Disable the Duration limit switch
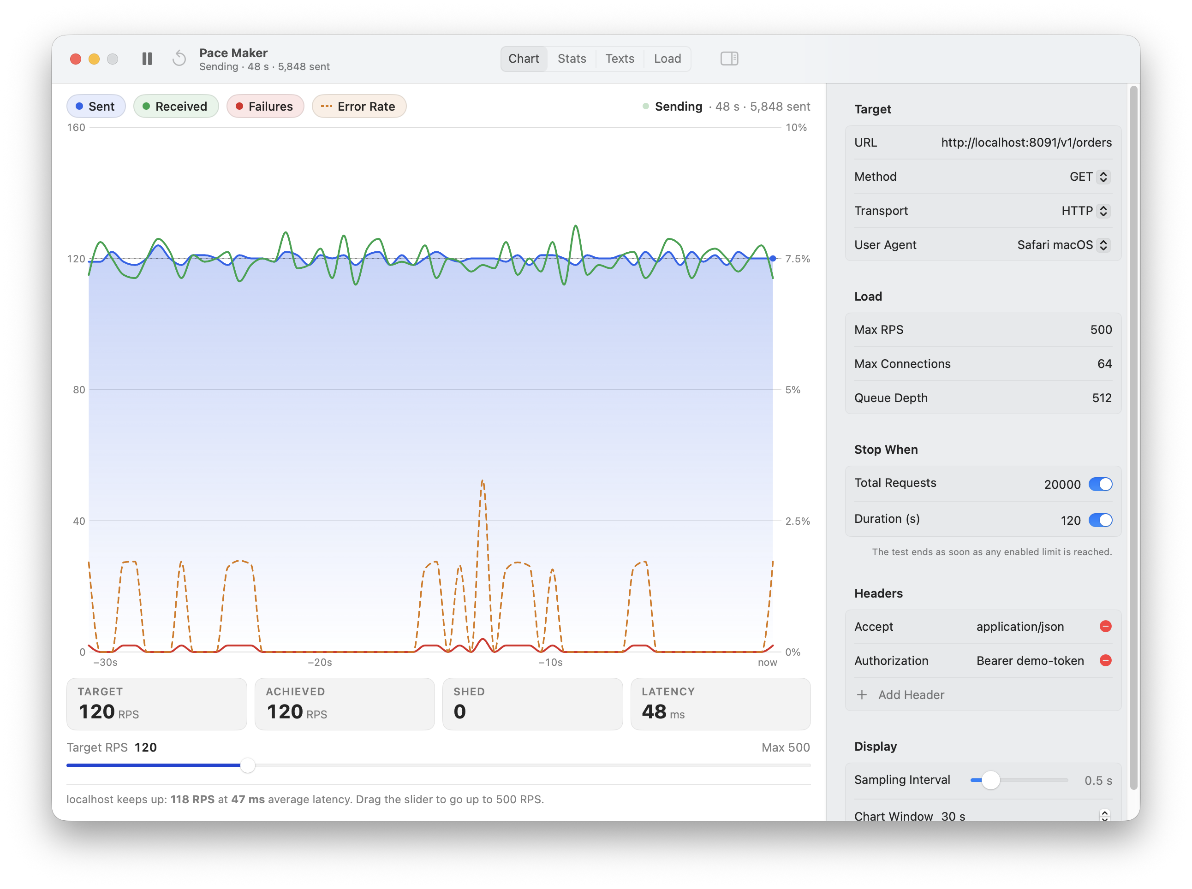The width and height of the screenshot is (1192, 889). (x=1100, y=520)
